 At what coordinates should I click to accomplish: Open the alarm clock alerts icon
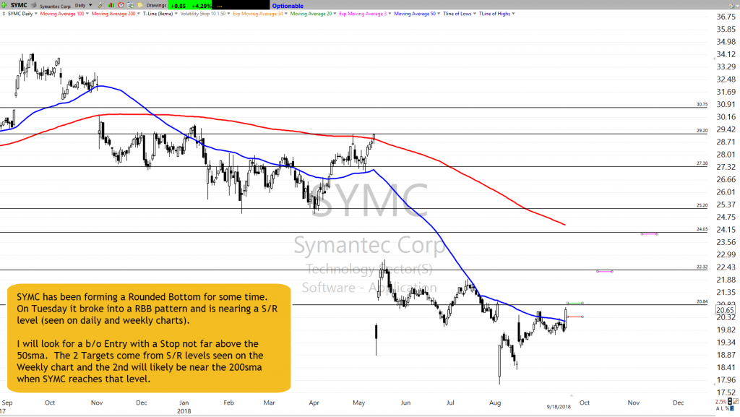[121, 5]
